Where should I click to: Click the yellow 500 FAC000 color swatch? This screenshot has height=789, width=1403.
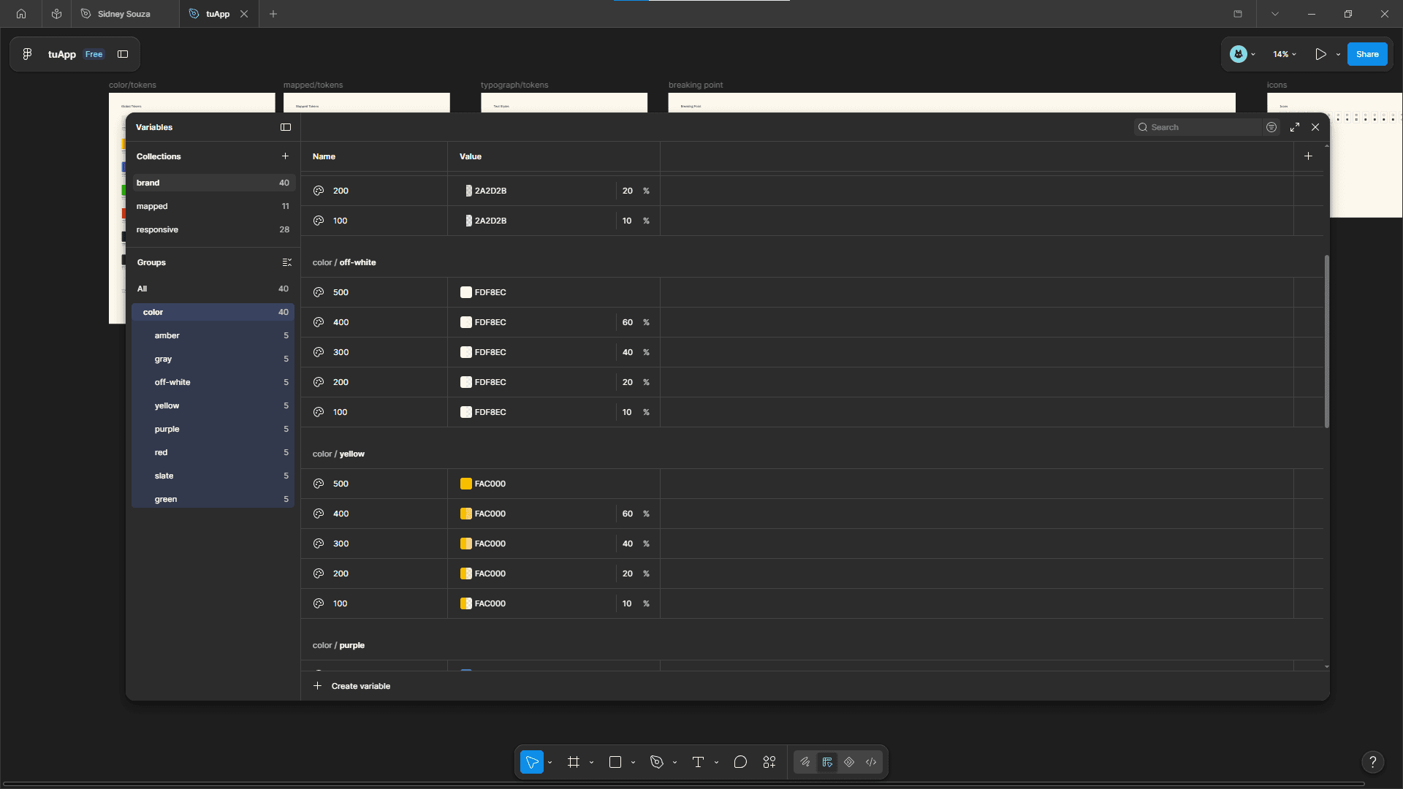point(466,484)
